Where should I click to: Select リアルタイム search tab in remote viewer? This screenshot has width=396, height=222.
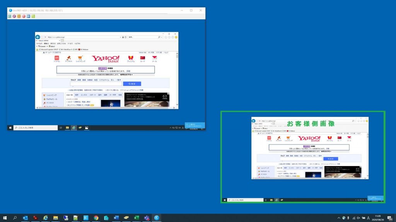104,80
